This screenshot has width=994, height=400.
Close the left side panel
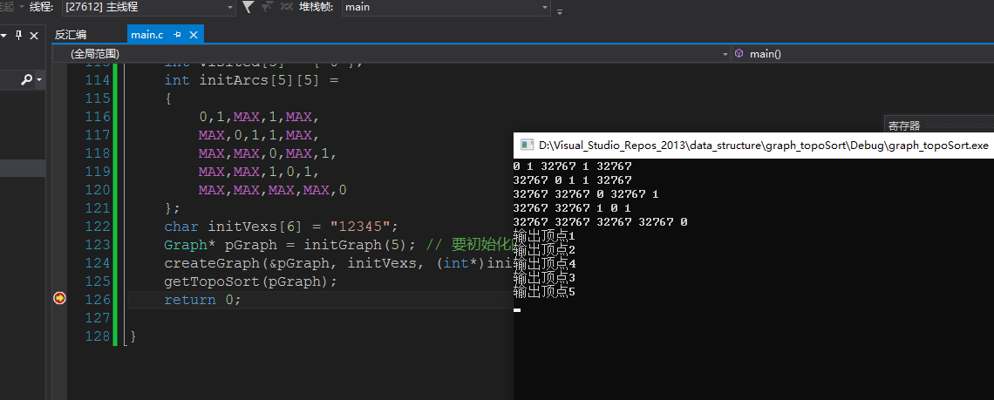34,35
